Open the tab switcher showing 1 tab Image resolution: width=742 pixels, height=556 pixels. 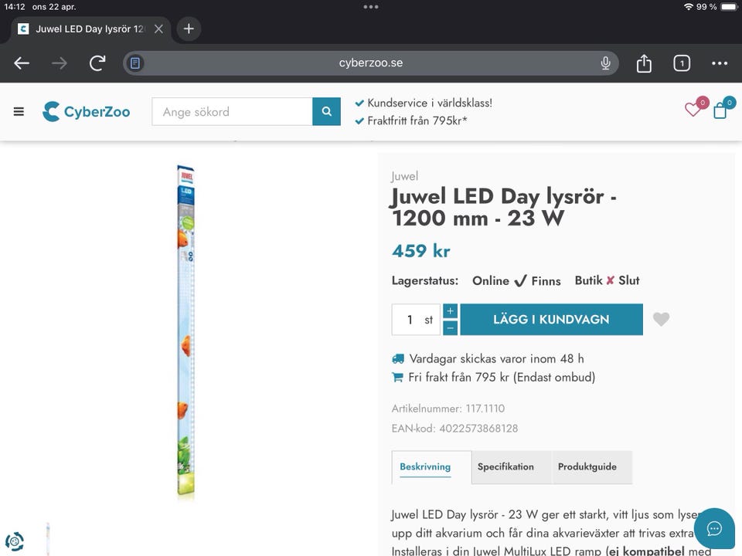(682, 63)
